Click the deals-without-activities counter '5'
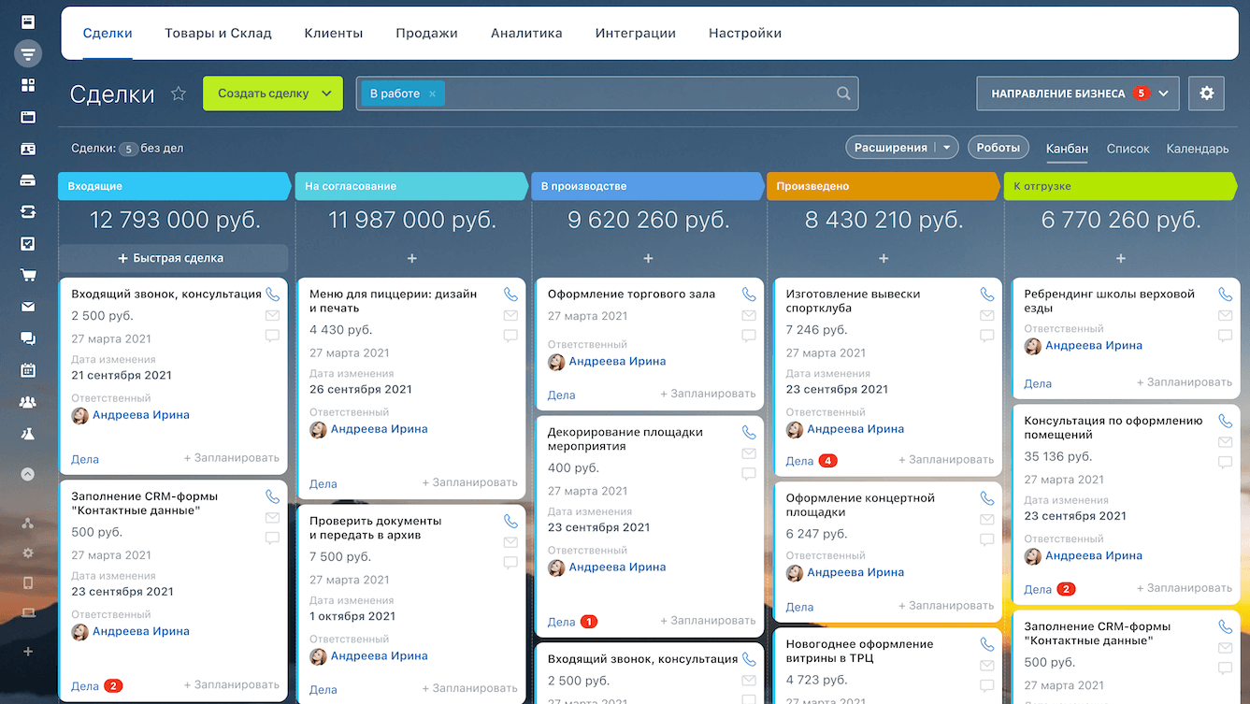 pyautogui.click(x=128, y=149)
